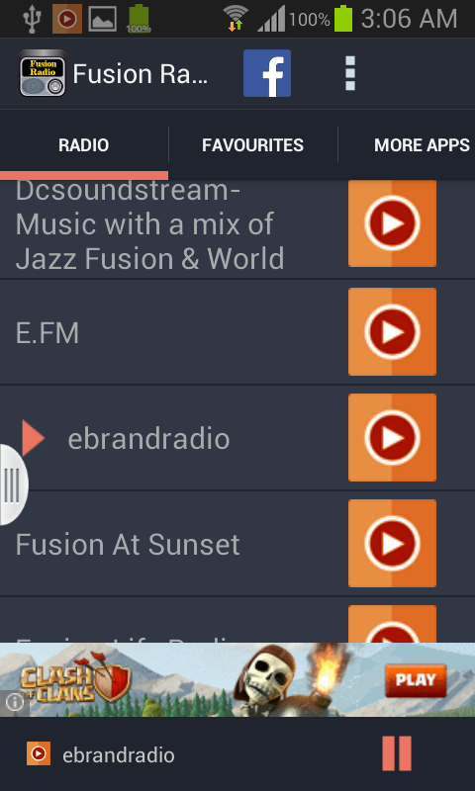Pause the ebrandradio playback
Viewport: 475px width, 791px height.
coord(397,753)
